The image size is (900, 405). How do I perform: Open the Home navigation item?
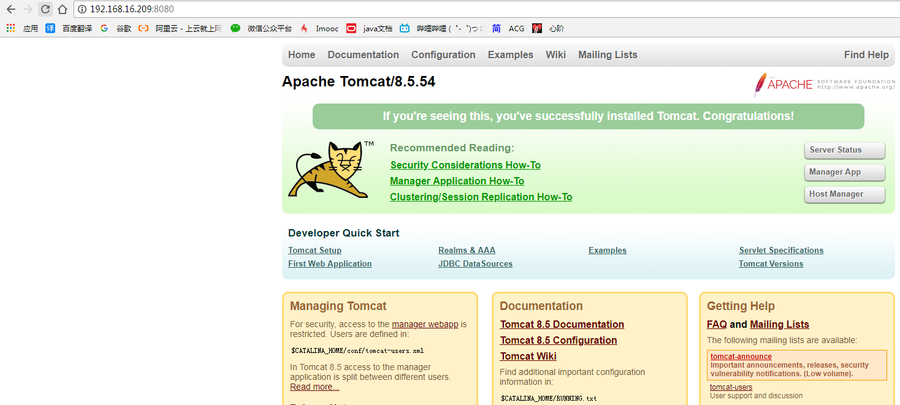pos(302,55)
